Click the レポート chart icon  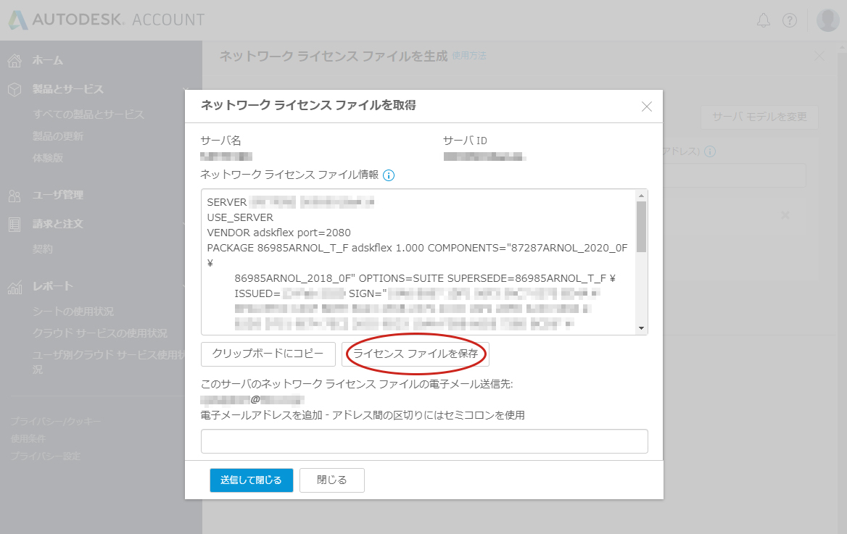(x=15, y=287)
